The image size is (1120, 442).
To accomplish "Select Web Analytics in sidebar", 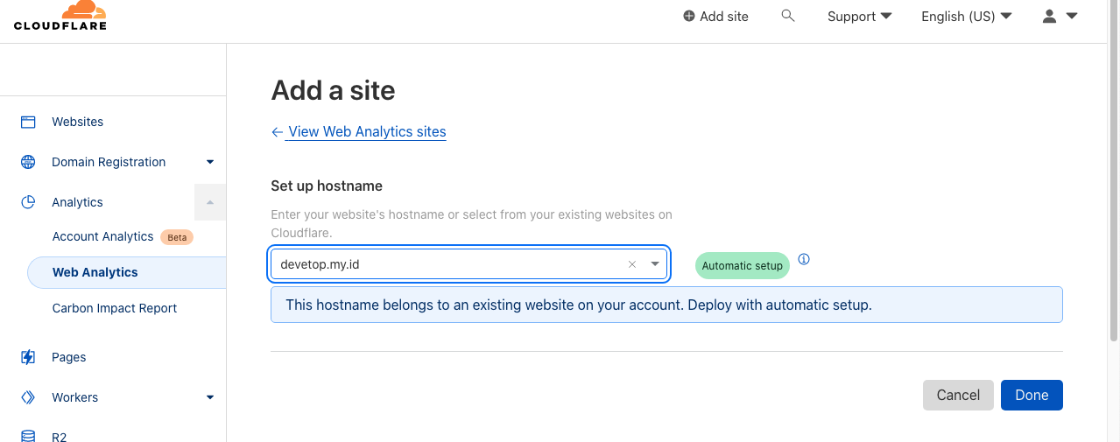I will pyautogui.click(x=95, y=272).
